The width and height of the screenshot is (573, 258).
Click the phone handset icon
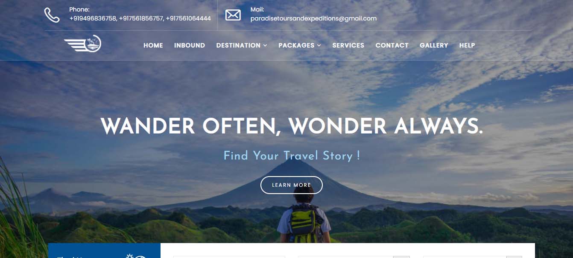click(x=52, y=15)
